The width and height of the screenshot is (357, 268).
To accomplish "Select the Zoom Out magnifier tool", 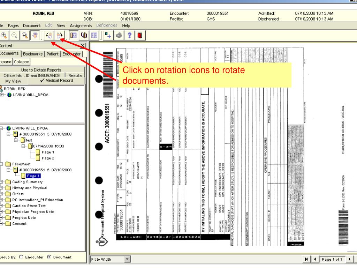I will coord(14,35).
